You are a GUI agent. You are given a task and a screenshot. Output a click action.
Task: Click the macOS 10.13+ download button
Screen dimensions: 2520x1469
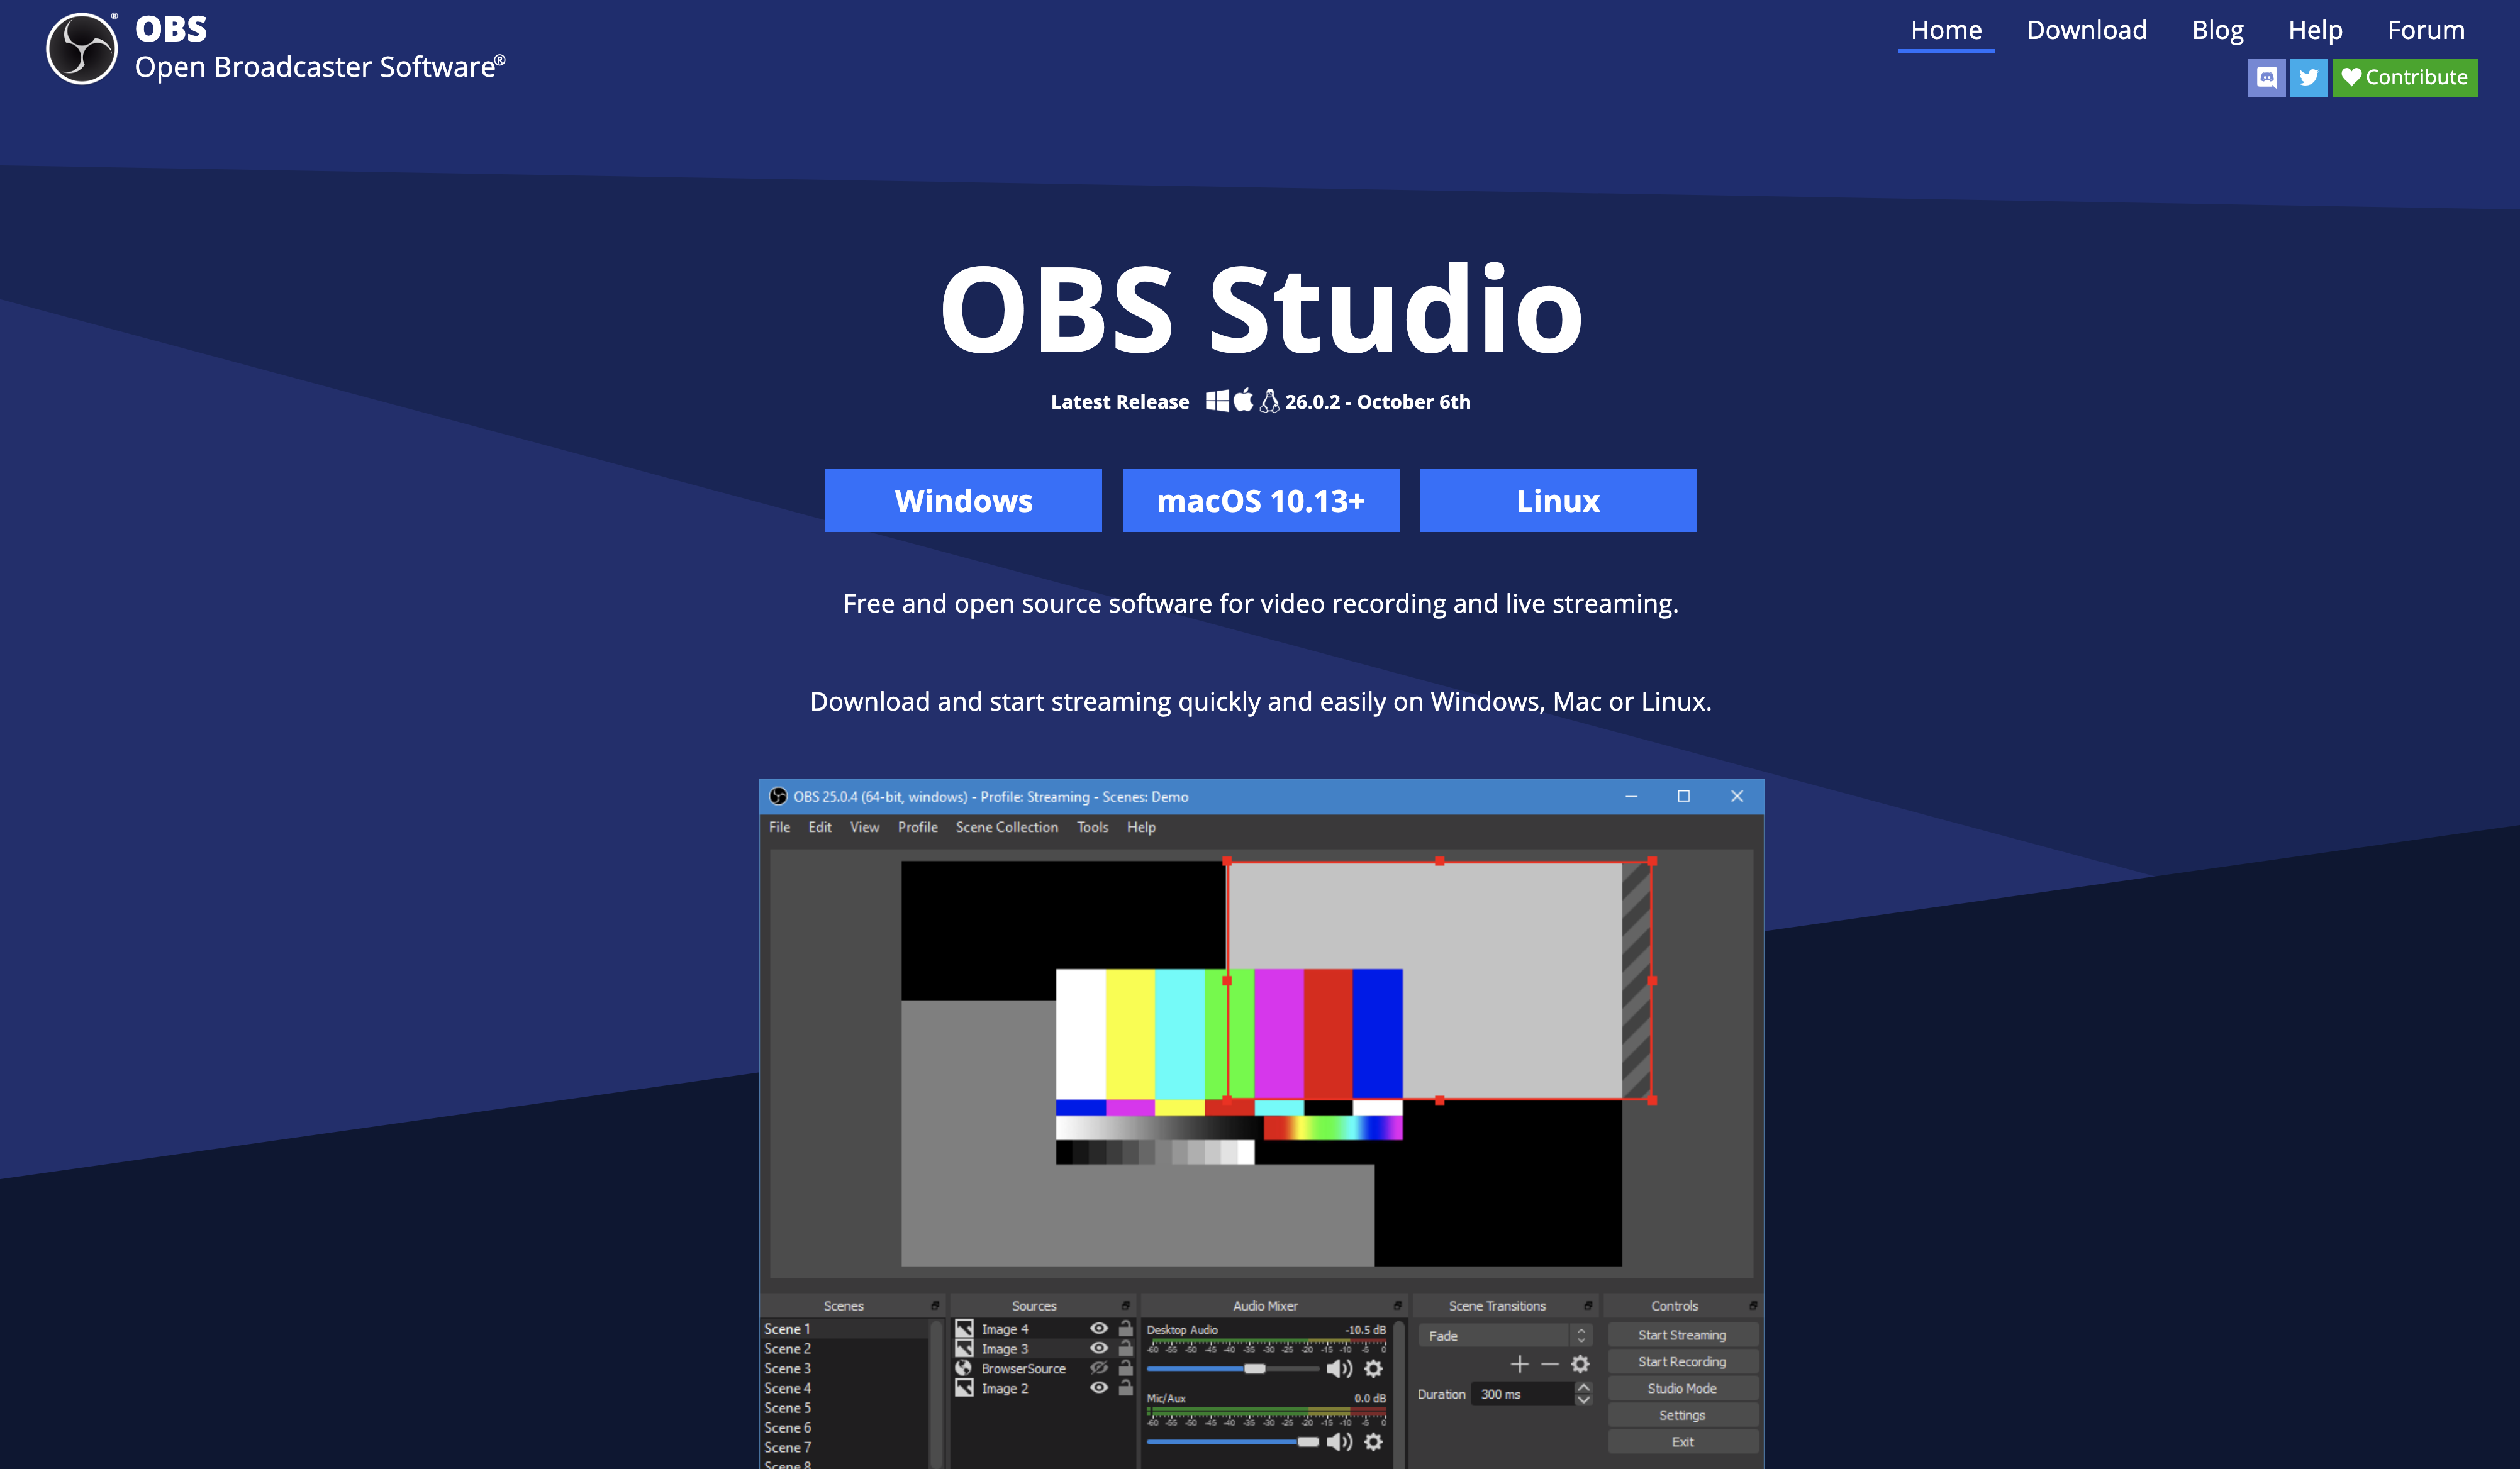click(1260, 500)
